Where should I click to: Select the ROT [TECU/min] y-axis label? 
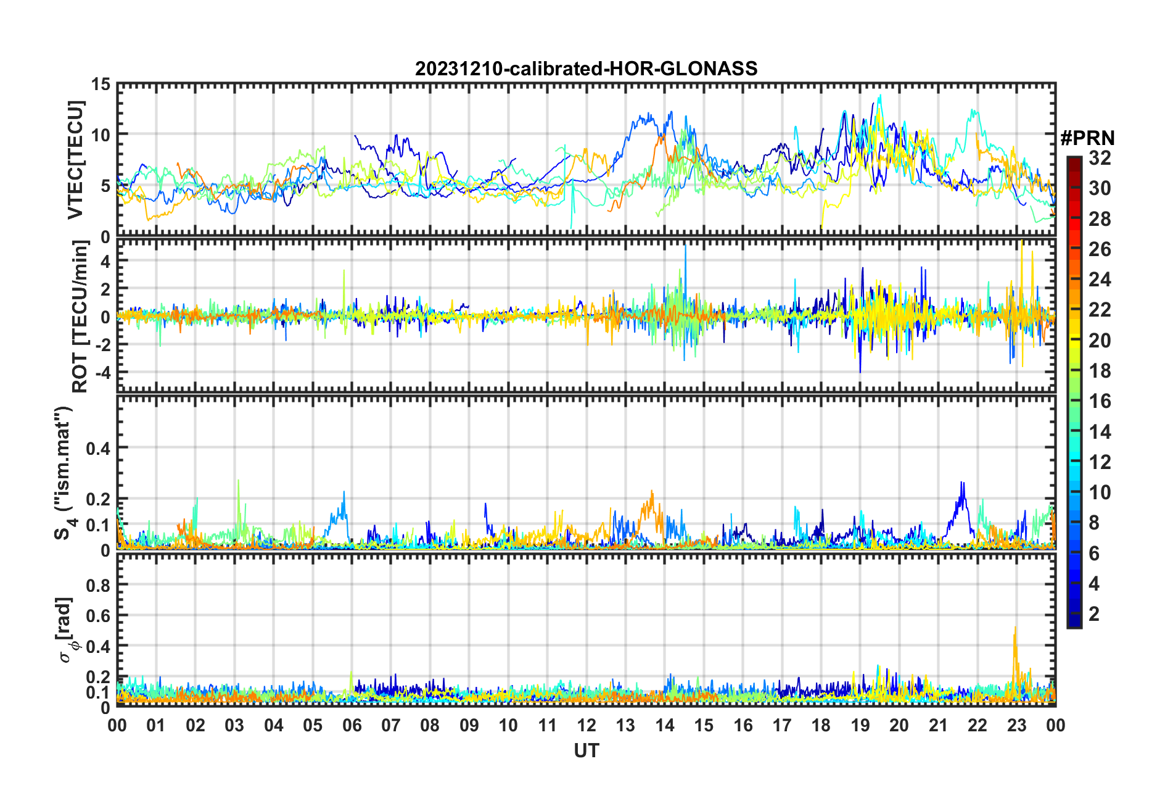point(80,317)
